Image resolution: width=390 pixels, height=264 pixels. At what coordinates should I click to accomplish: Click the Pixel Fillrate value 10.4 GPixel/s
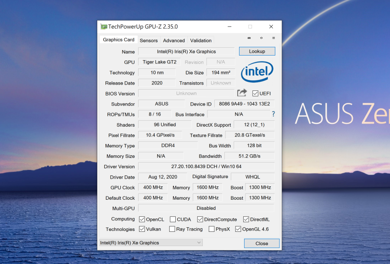point(160,135)
